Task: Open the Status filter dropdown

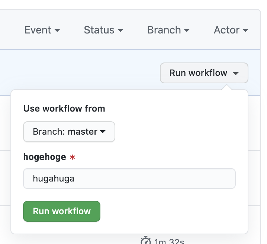Action: (x=103, y=30)
